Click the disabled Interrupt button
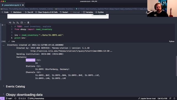 click(x=75, y=12)
